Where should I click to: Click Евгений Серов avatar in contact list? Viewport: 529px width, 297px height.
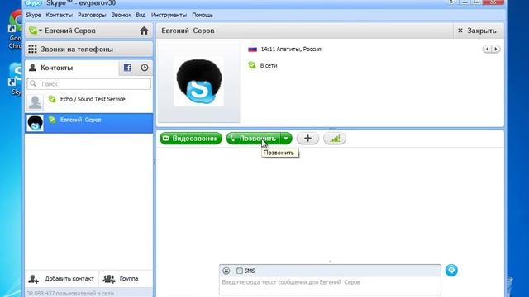pyautogui.click(x=35, y=123)
